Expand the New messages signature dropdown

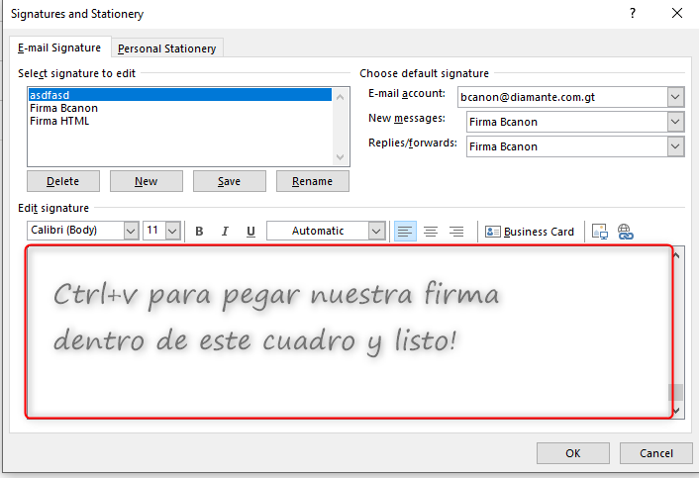tap(675, 122)
